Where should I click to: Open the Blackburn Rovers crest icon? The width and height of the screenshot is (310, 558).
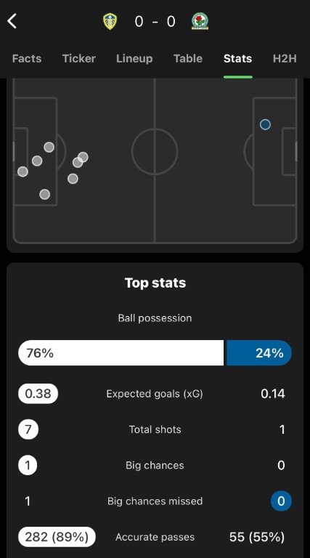click(200, 21)
